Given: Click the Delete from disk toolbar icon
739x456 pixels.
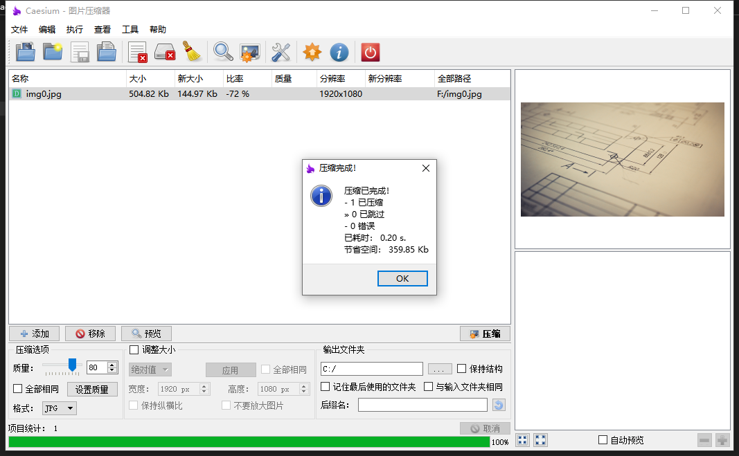Looking at the screenshot, I should pyautogui.click(x=165, y=52).
